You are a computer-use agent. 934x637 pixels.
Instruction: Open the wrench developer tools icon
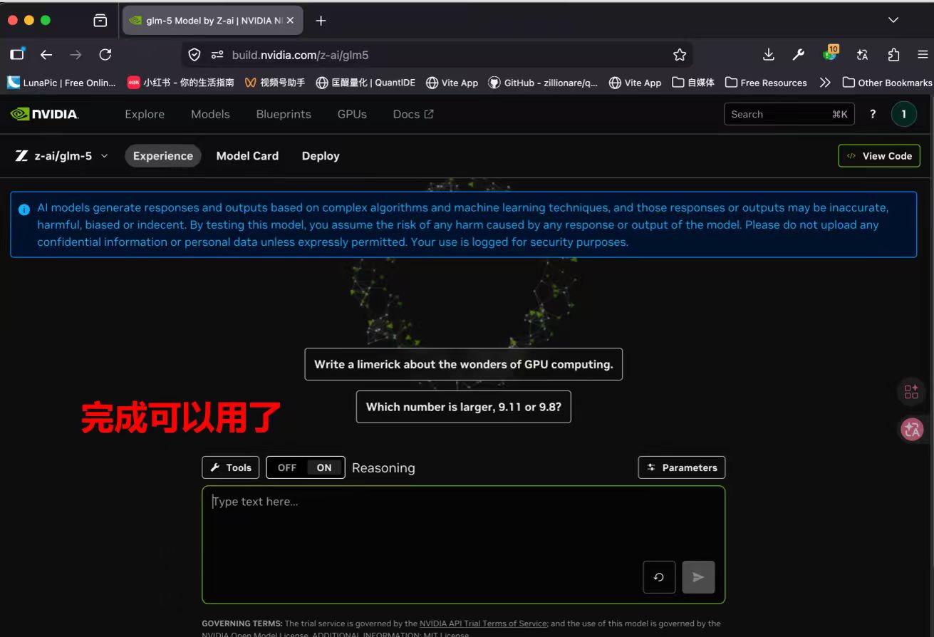click(799, 55)
